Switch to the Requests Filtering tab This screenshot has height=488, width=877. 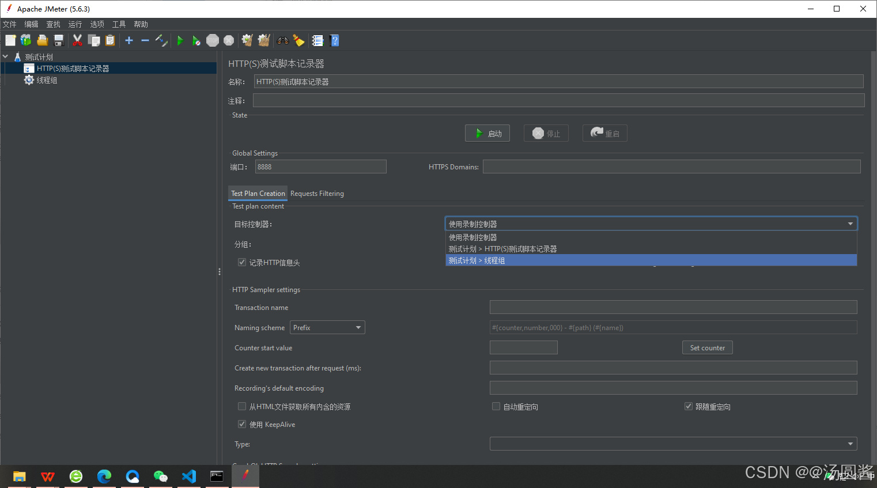point(317,194)
